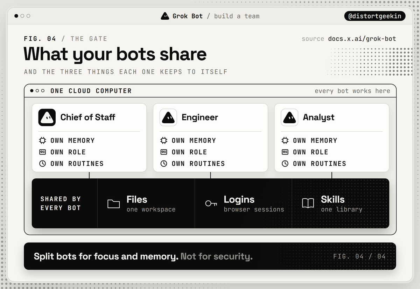Open the docs.x.ai/grok-bot source link
The height and width of the screenshot is (289, 420).
pyautogui.click(x=362, y=39)
